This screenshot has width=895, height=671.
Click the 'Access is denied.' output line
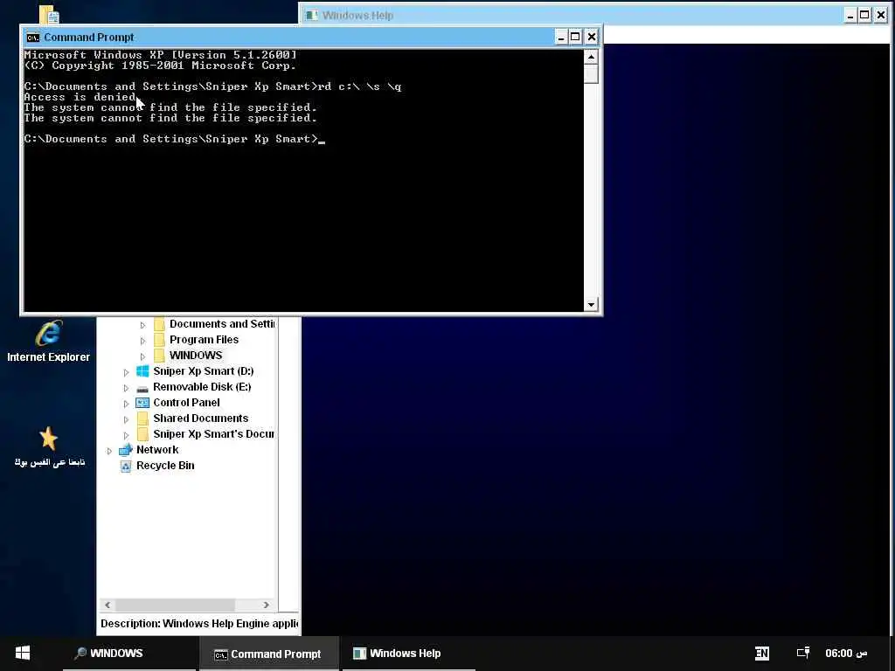tap(80, 97)
